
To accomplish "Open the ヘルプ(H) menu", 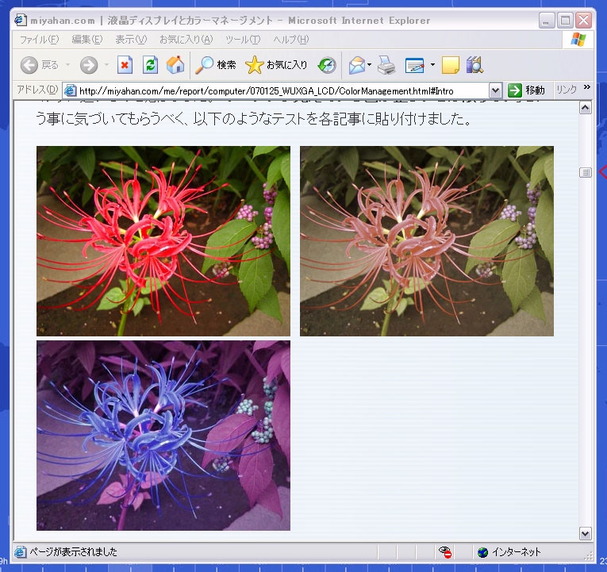I will pyautogui.click(x=291, y=40).
